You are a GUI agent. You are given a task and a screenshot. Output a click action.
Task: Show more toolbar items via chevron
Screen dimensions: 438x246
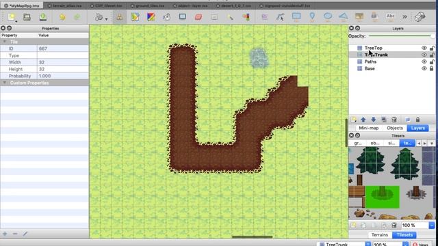point(404,17)
